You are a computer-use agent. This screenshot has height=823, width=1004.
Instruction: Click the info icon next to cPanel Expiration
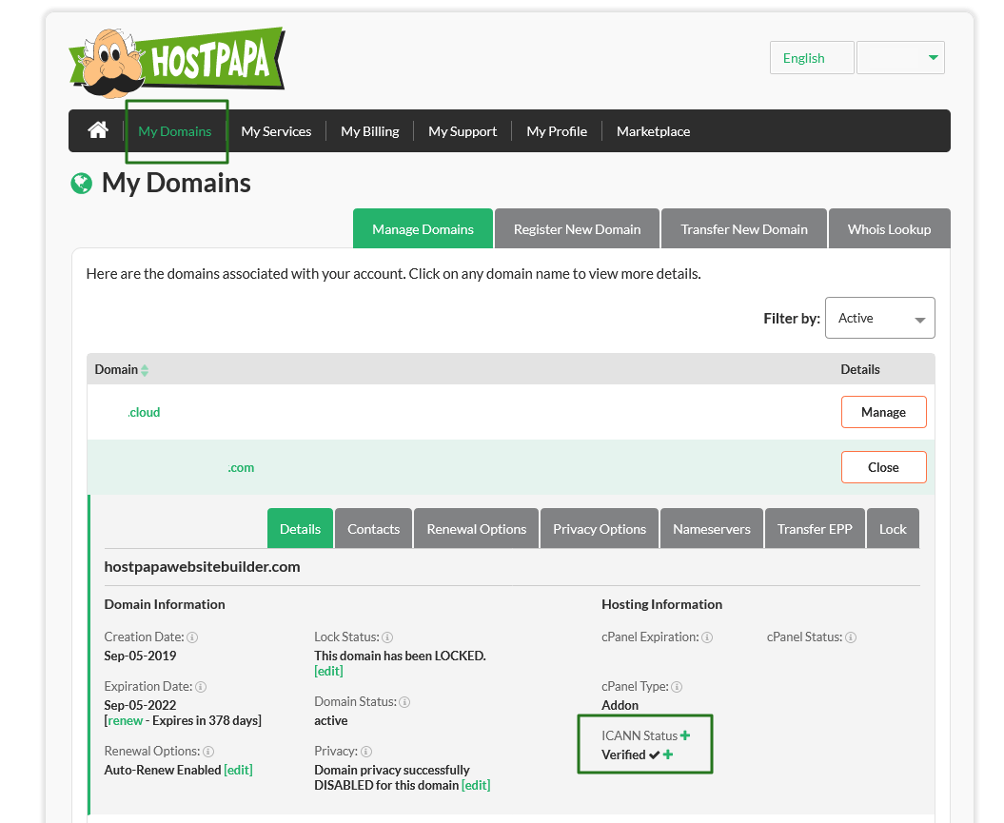click(706, 637)
